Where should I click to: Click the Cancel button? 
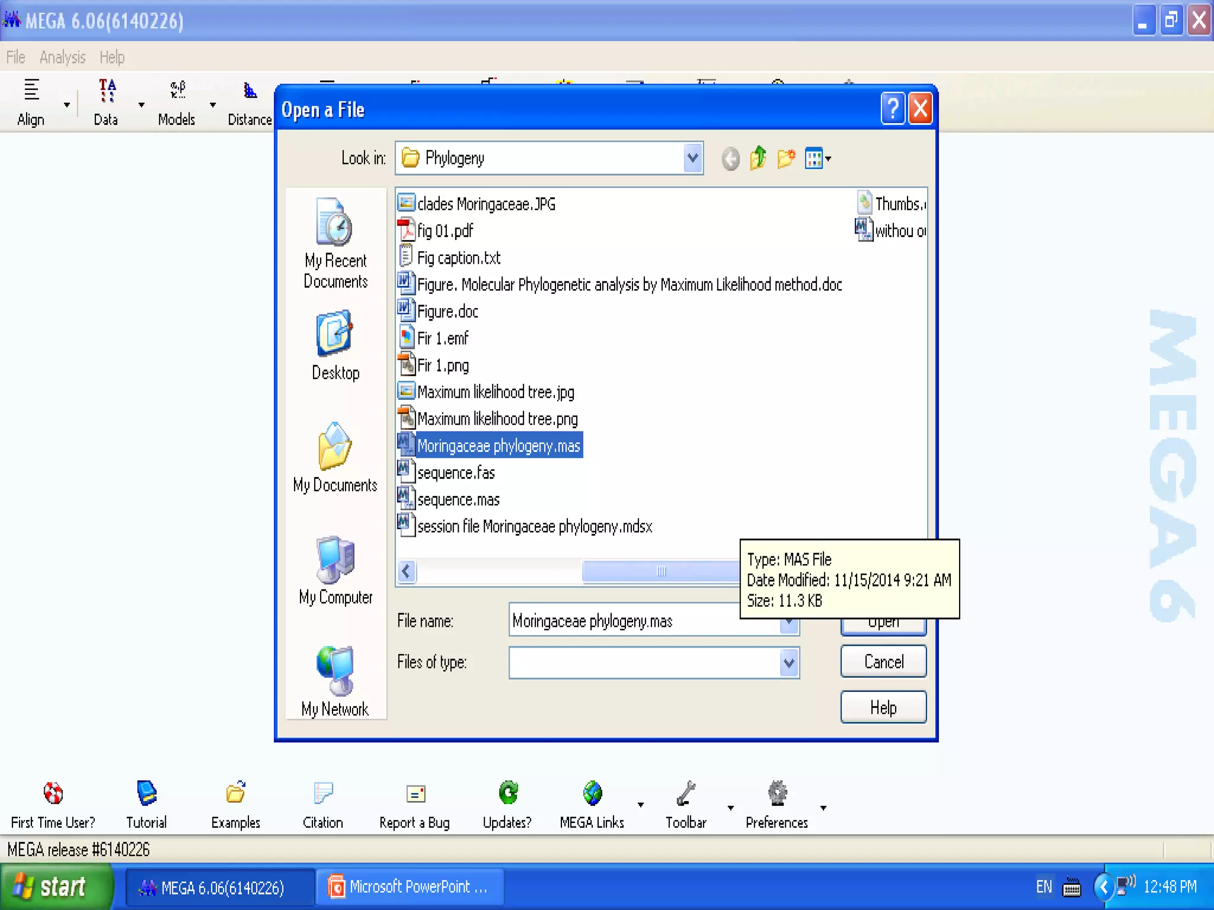pyautogui.click(x=883, y=661)
